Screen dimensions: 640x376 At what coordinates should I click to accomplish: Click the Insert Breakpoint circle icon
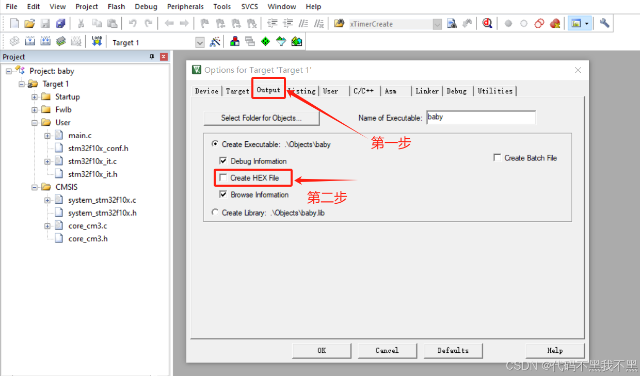tap(508, 24)
